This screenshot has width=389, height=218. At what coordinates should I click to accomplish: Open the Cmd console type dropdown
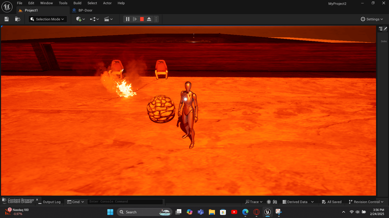[75, 202]
